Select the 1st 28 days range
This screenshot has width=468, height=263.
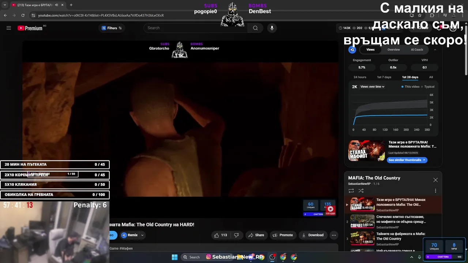point(410,77)
